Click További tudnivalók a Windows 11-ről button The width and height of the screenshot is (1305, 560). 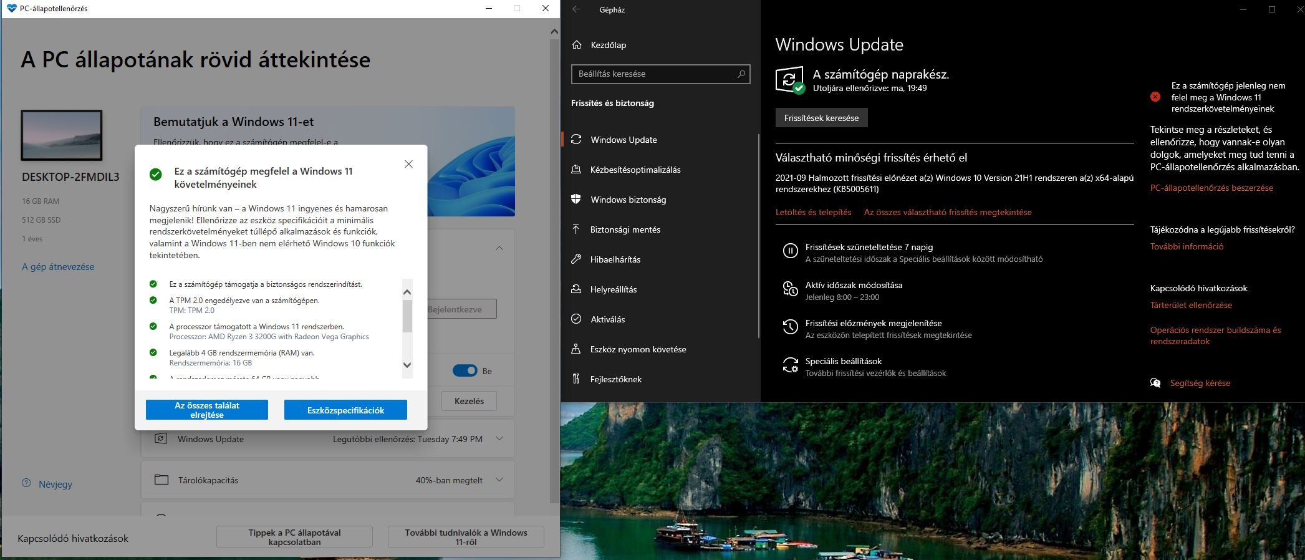tap(466, 537)
